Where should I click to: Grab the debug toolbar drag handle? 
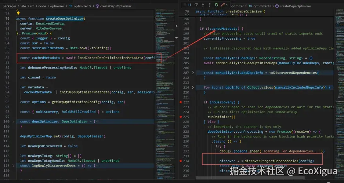[x=185, y=5]
